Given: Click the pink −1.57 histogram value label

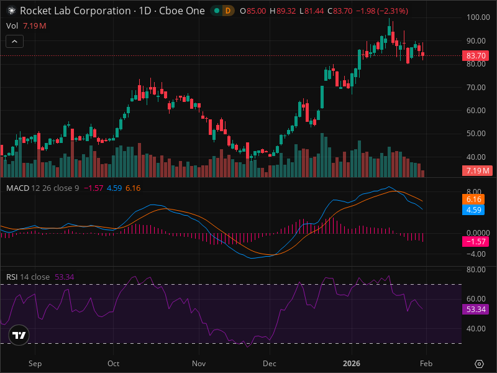Looking at the screenshot, I should point(475,242).
